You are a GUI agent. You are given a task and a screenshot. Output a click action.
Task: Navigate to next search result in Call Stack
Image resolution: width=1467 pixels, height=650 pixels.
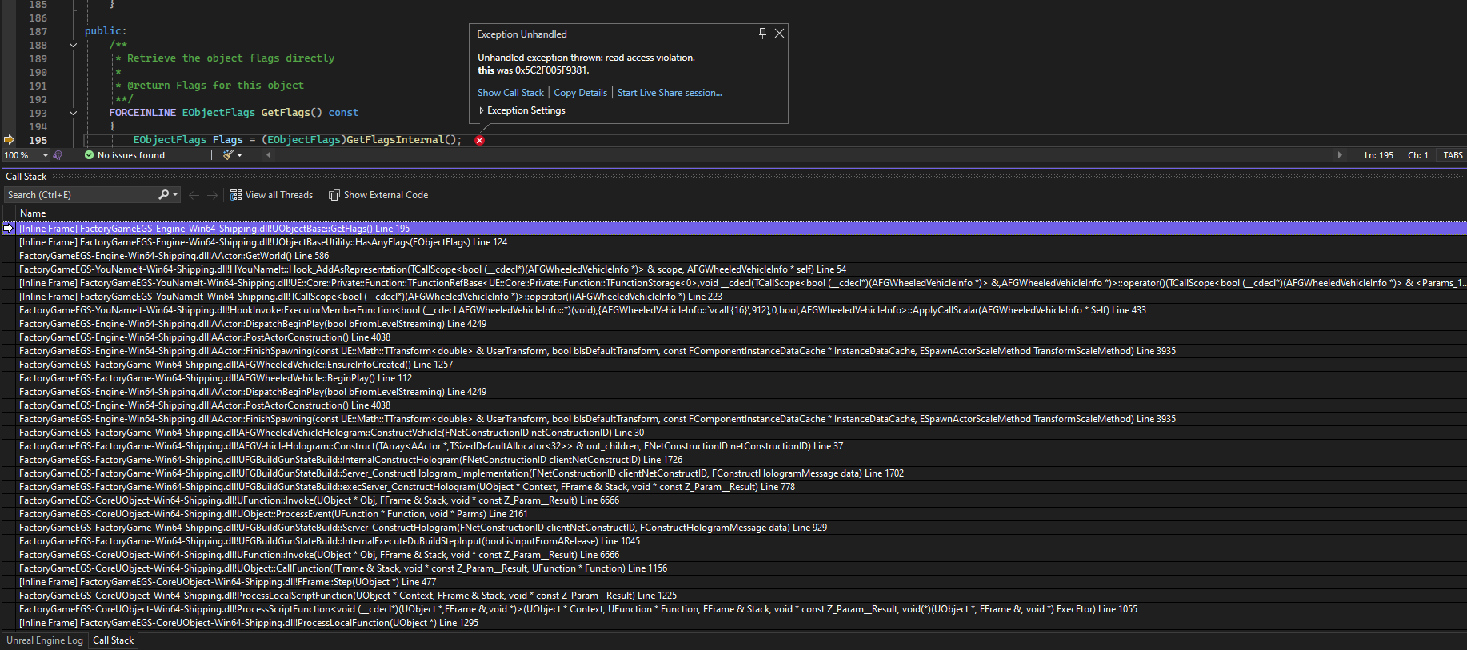point(212,195)
